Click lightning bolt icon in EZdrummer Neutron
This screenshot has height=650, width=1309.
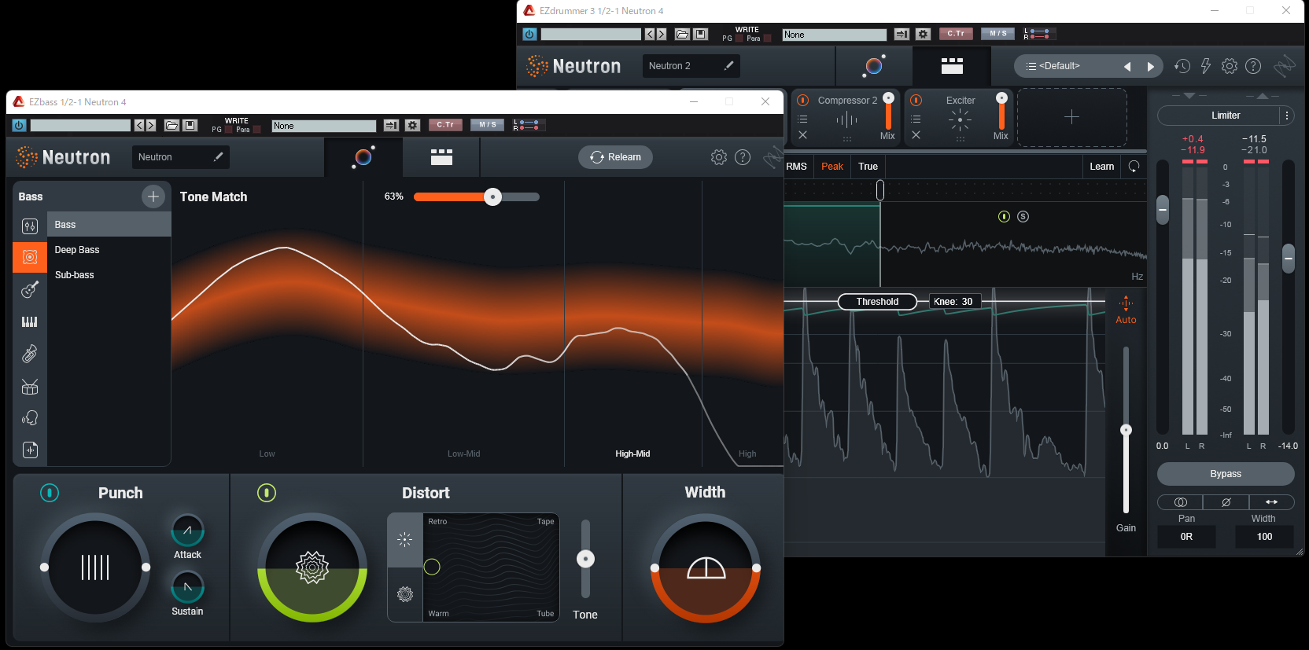(1205, 66)
